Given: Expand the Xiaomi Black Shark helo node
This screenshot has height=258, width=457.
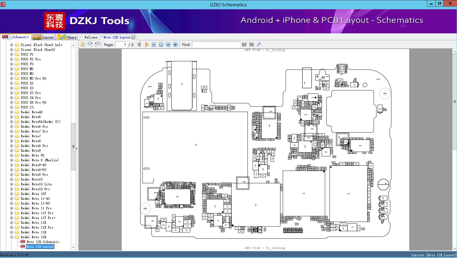Looking at the screenshot, I should [x=11, y=45].
